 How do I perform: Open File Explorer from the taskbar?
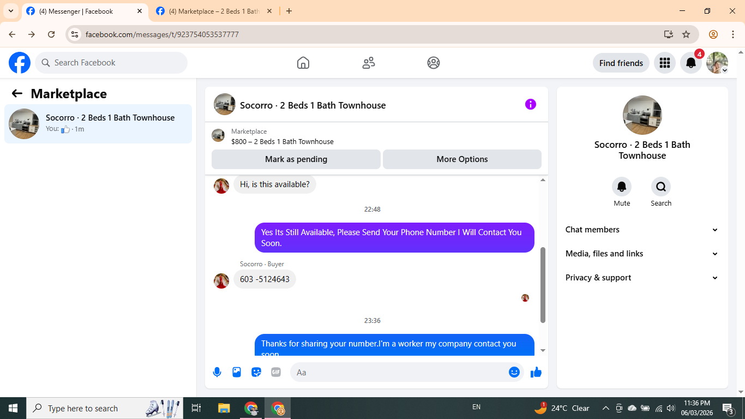(x=224, y=408)
